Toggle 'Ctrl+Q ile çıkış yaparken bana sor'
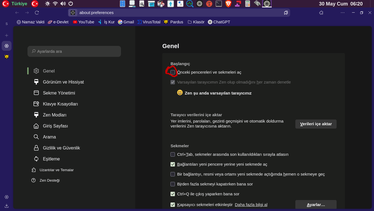374x211 pixels. click(173, 194)
